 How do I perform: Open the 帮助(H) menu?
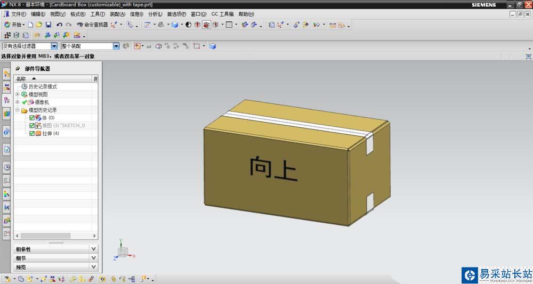click(x=246, y=14)
